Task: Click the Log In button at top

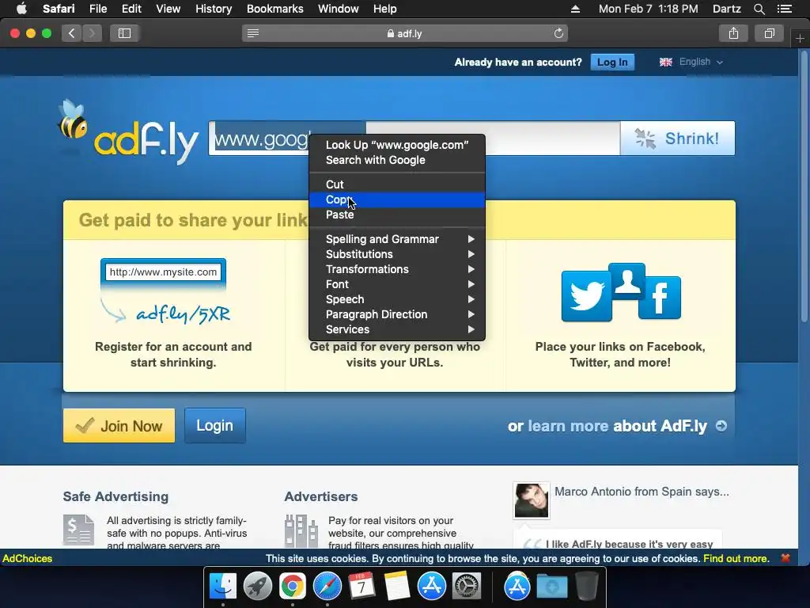Action: (x=612, y=62)
